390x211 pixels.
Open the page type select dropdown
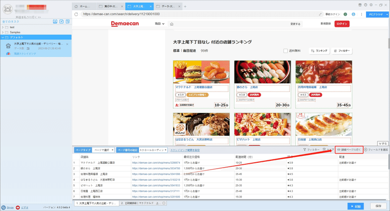(103, 150)
